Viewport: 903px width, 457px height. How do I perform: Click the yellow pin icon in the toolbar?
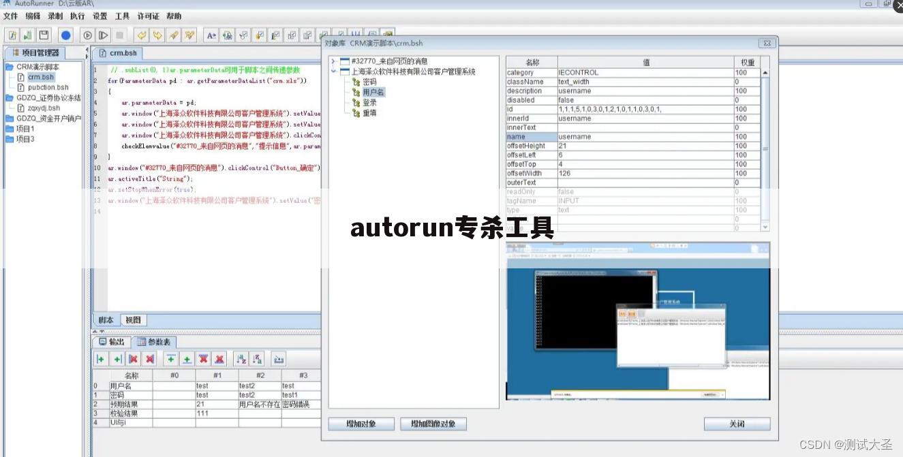[174, 35]
